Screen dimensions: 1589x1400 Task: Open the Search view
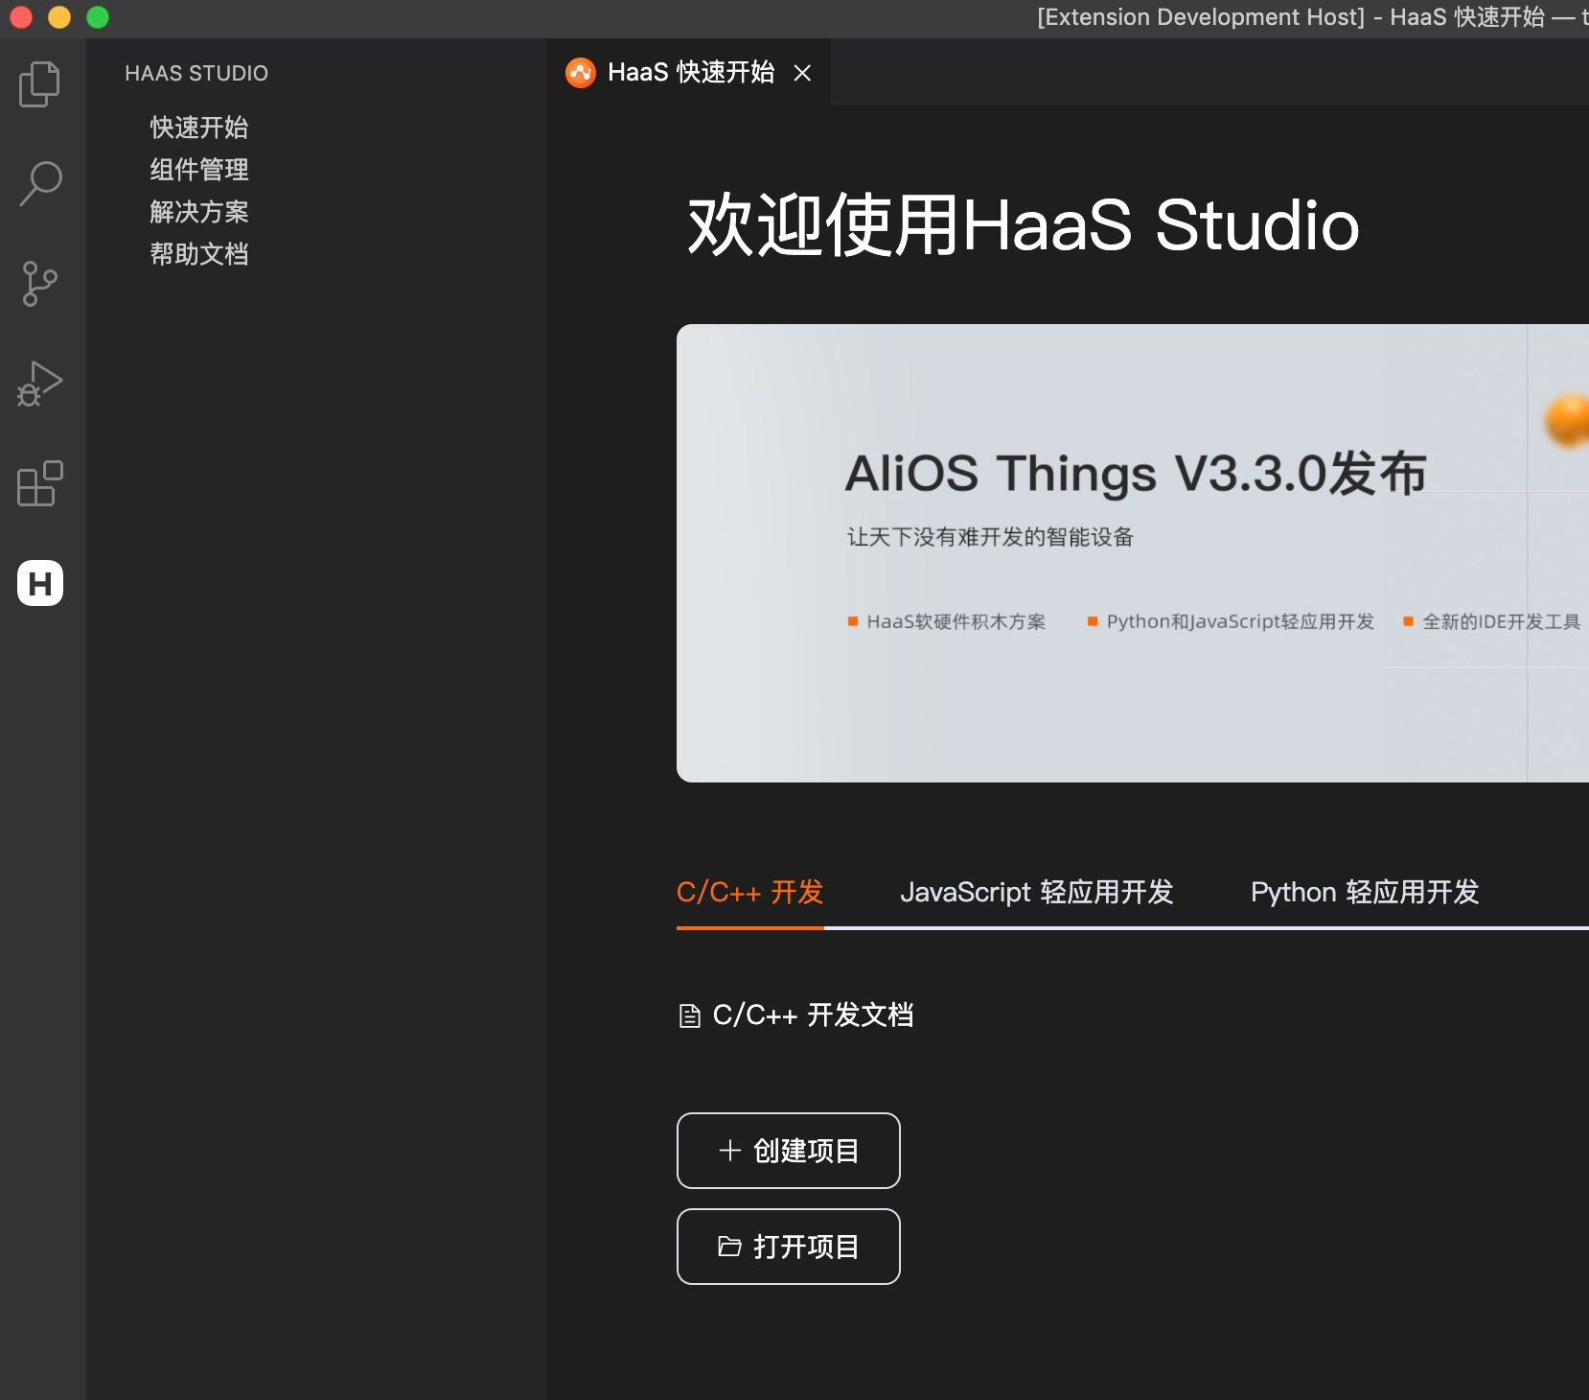pos(38,184)
